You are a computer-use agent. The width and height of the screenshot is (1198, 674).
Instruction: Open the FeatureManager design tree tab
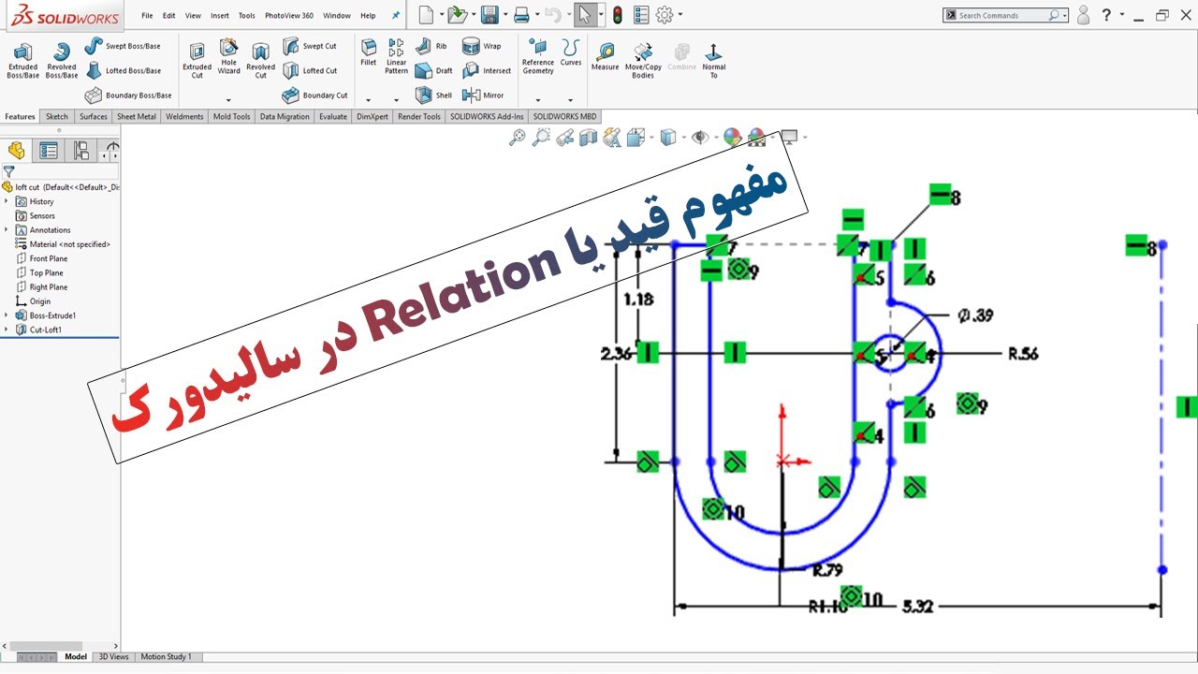pyautogui.click(x=16, y=151)
